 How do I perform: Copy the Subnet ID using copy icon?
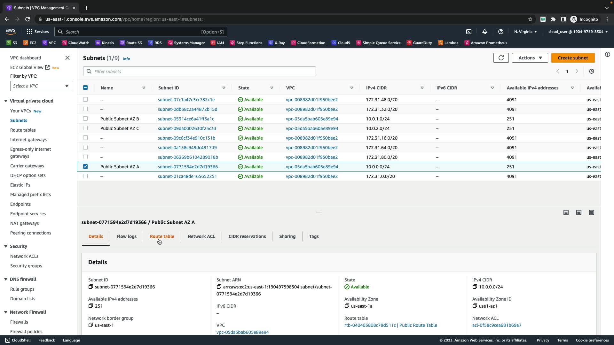coord(91,287)
